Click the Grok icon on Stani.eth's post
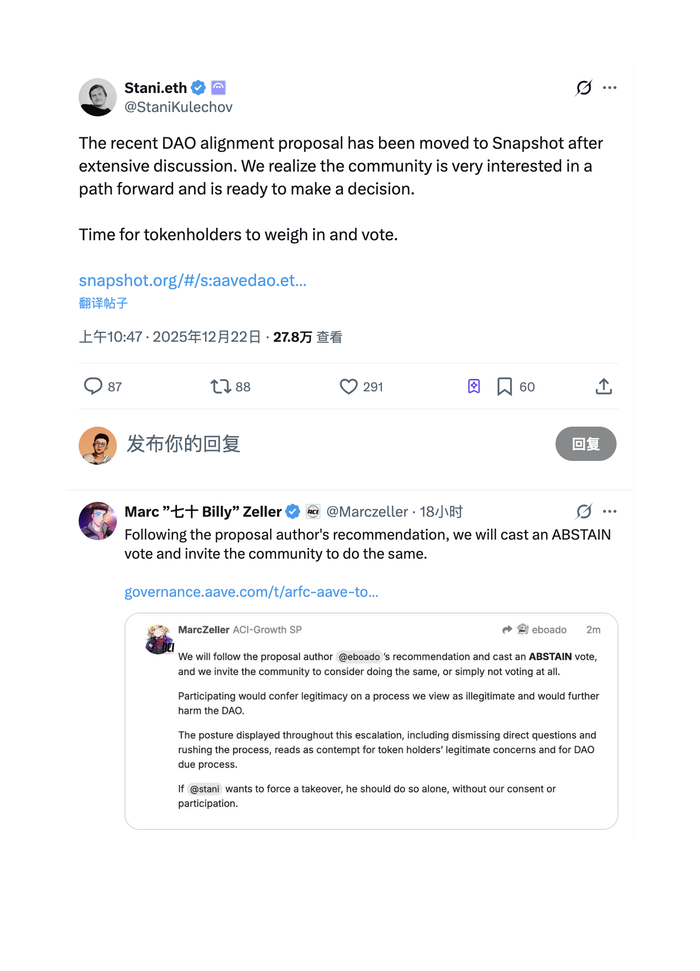This screenshot has height=971, width=700. [584, 88]
